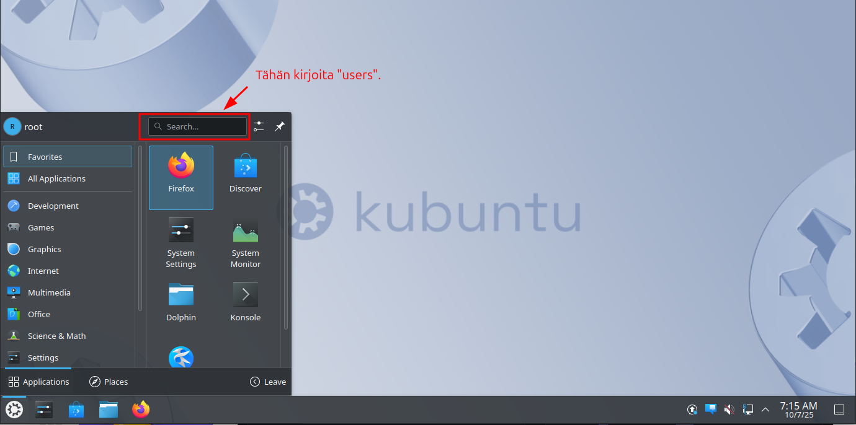Expand the hidden system tray icons arrow
856x425 pixels.
(765, 410)
